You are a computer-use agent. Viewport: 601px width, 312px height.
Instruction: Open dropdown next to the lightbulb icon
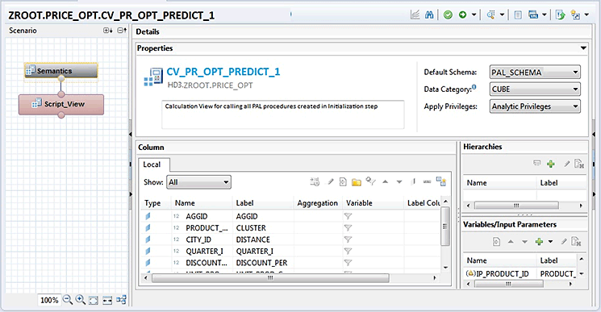586,15
